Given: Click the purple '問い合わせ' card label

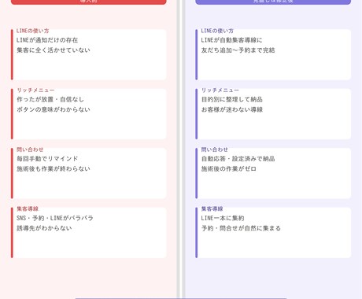Looking at the screenshot, I should (214, 149).
